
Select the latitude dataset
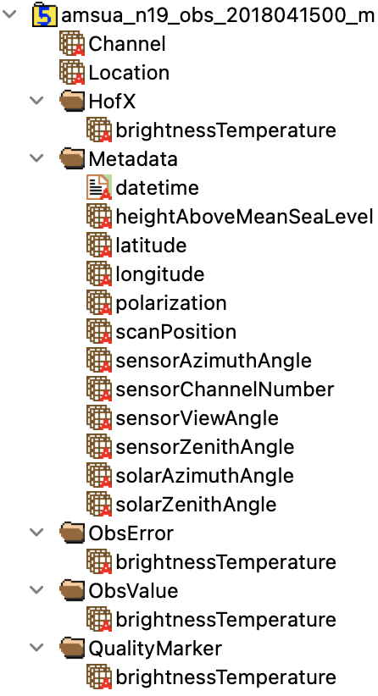pos(151,246)
